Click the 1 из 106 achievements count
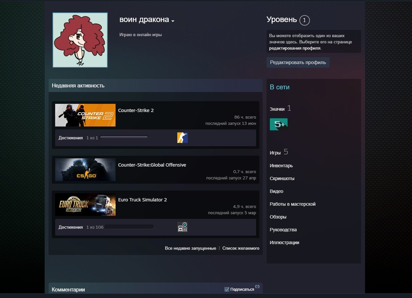This screenshot has height=298, width=412. pyautogui.click(x=95, y=227)
